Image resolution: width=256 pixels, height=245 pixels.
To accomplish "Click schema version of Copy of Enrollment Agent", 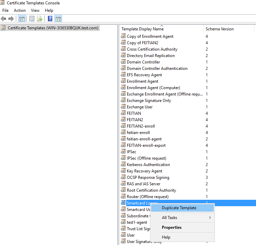I will (x=207, y=36).
